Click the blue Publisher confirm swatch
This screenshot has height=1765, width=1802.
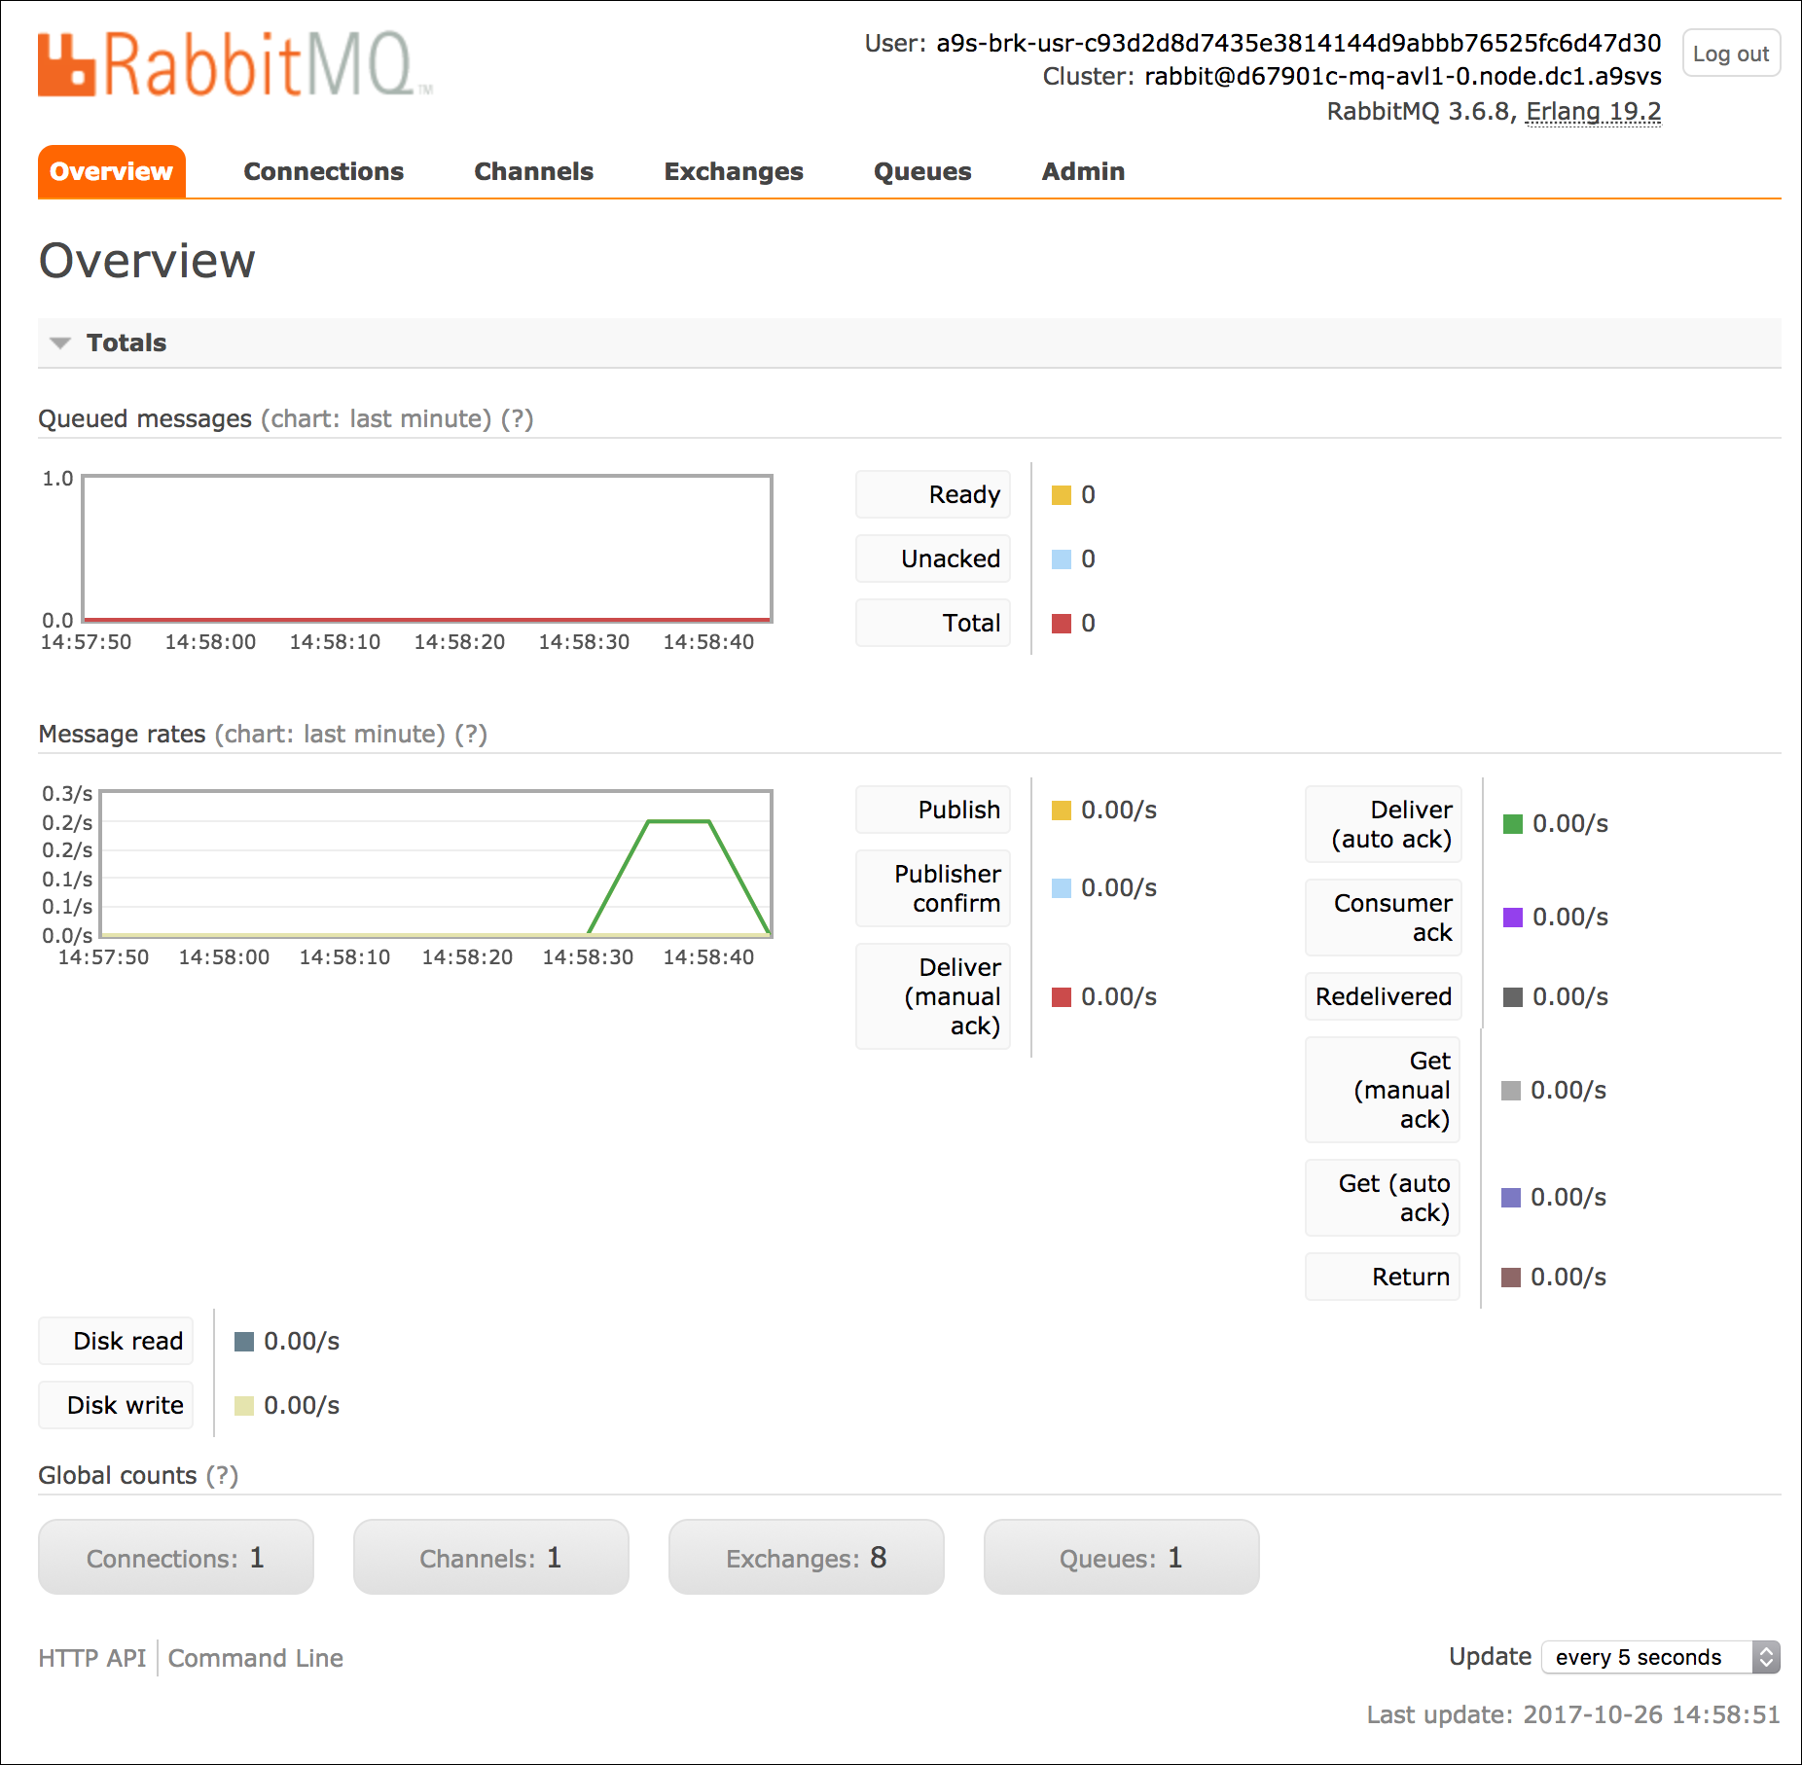pyautogui.click(x=1062, y=888)
